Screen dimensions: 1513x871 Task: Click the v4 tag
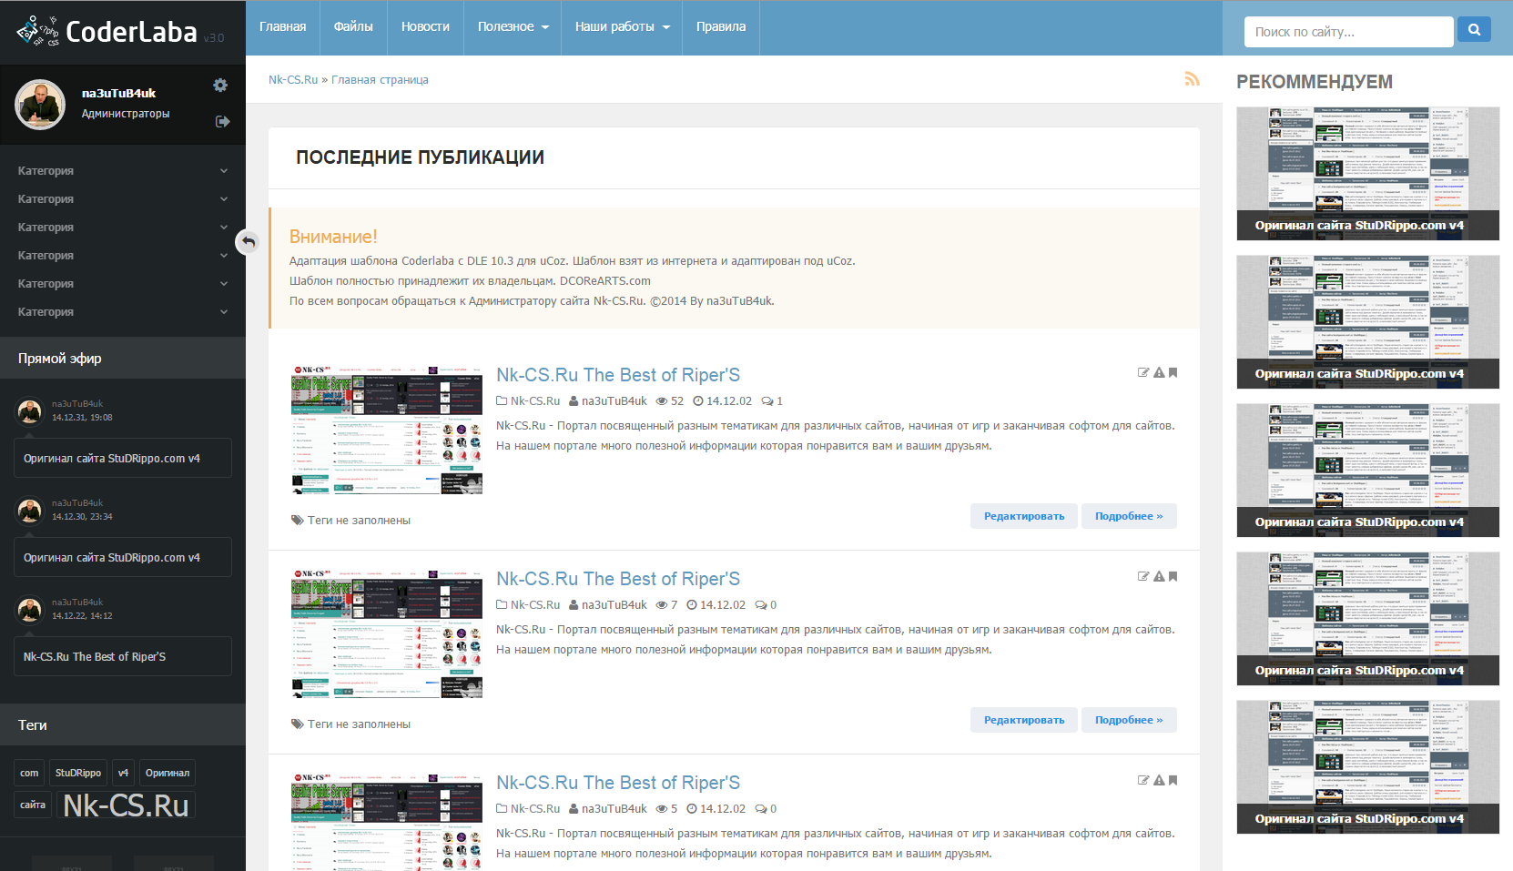click(123, 773)
